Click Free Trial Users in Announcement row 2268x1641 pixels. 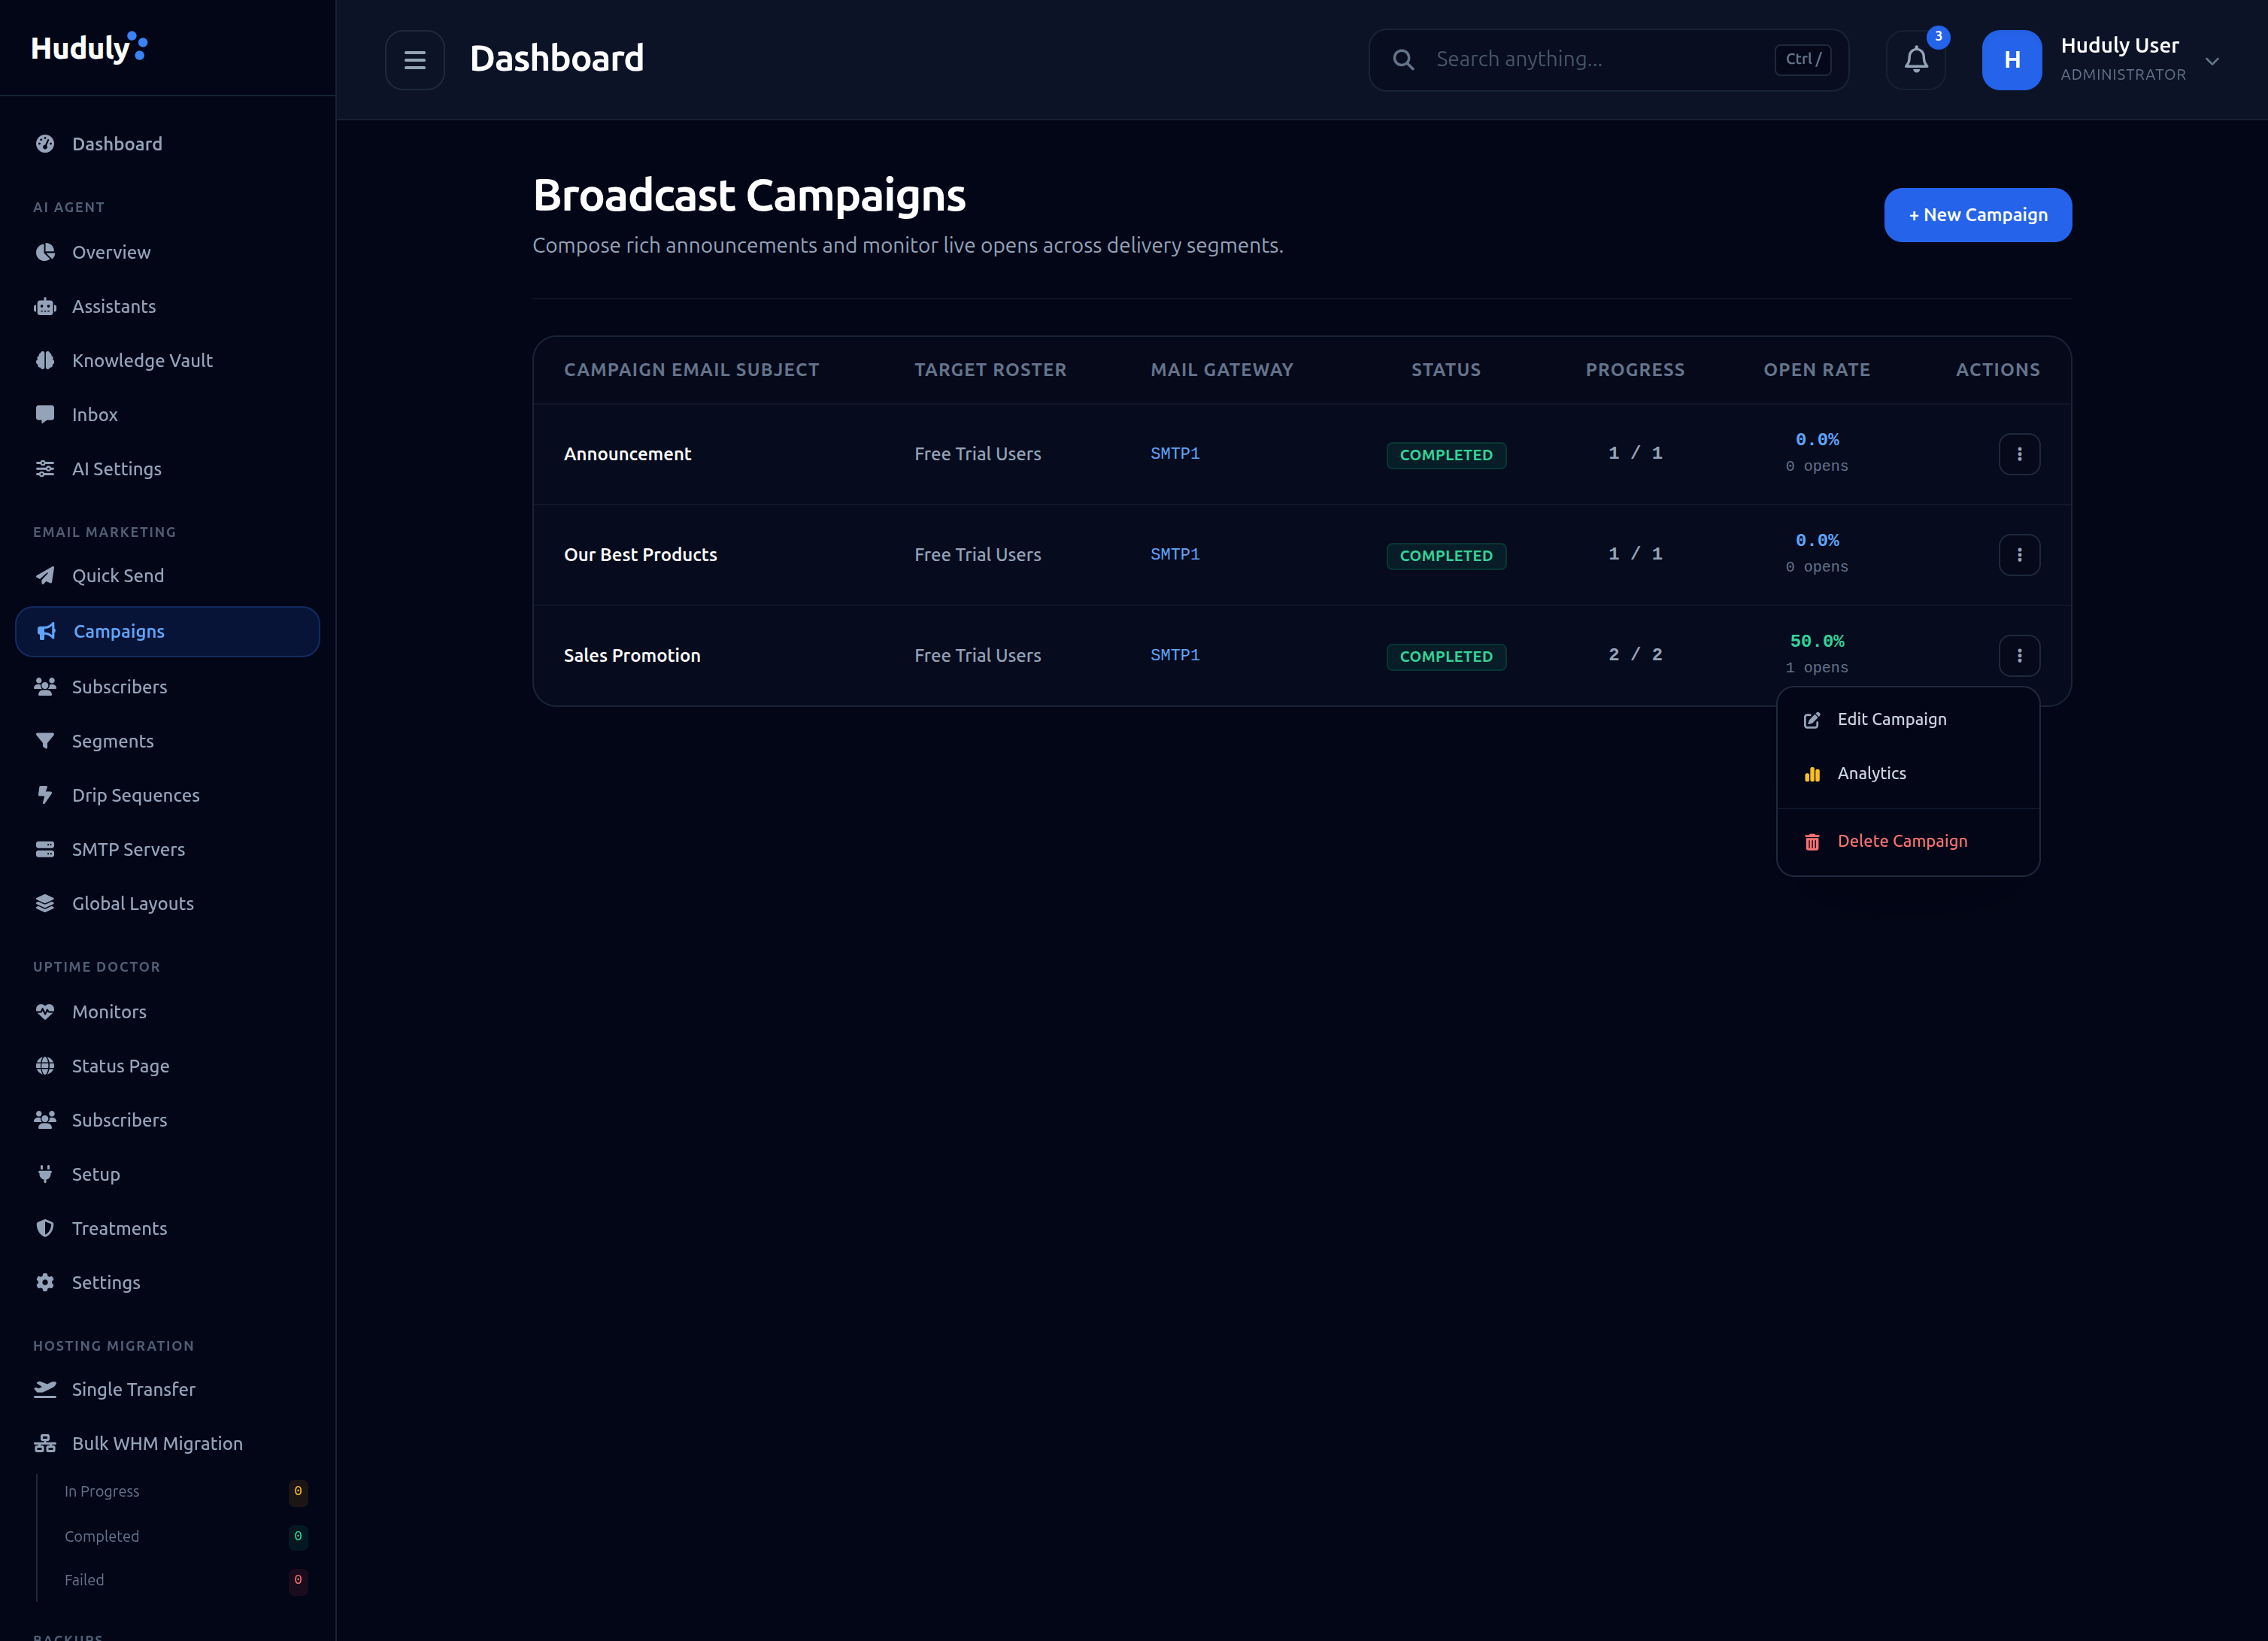[x=977, y=454]
